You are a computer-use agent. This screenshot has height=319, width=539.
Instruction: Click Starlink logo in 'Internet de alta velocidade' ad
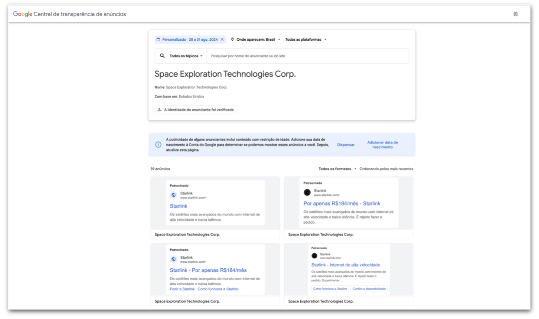click(315, 256)
